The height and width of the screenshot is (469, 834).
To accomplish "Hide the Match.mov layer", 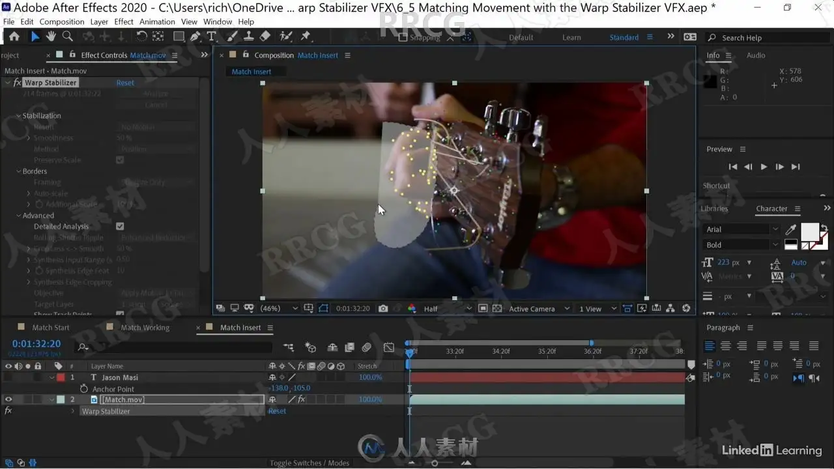I will pos(8,400).
